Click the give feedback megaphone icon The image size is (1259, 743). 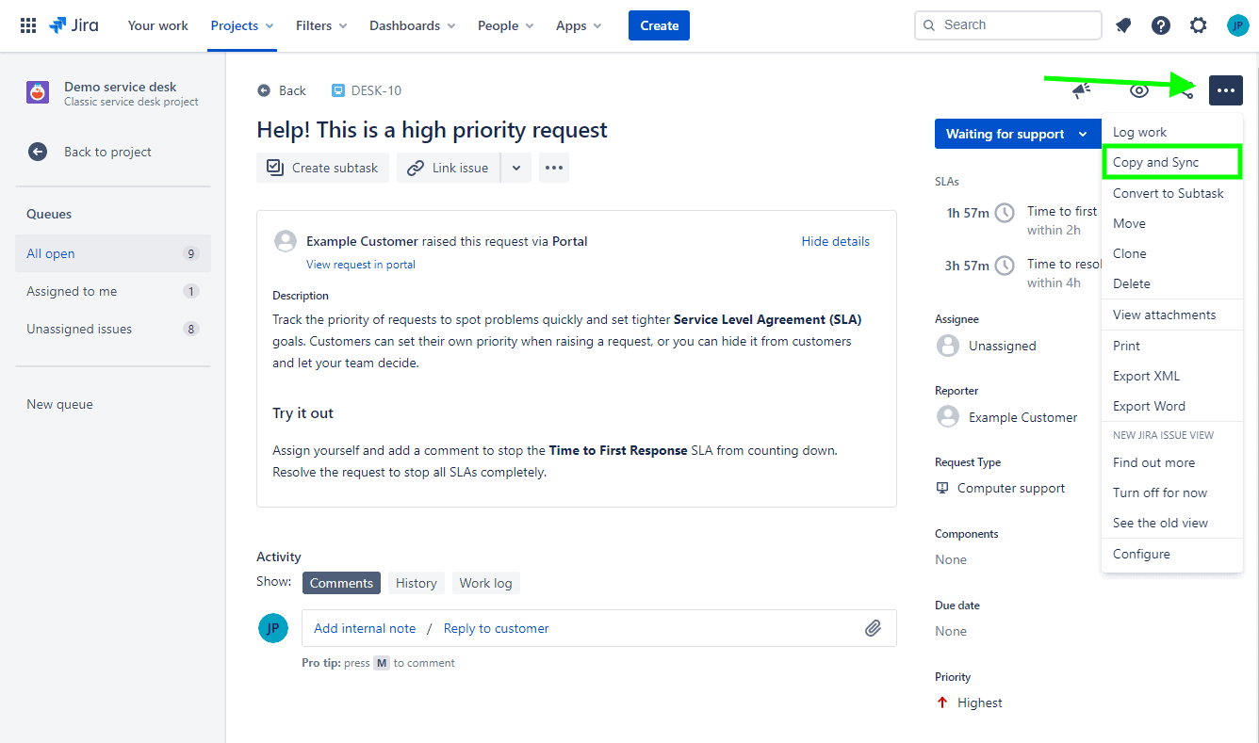tap(1081, 90)
